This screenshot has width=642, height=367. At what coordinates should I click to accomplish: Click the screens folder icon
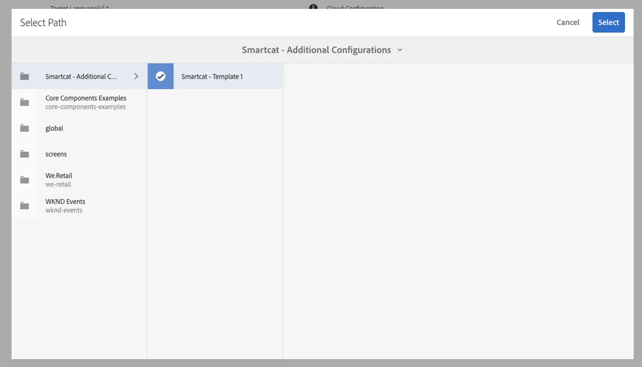click(x=25, y=154)
